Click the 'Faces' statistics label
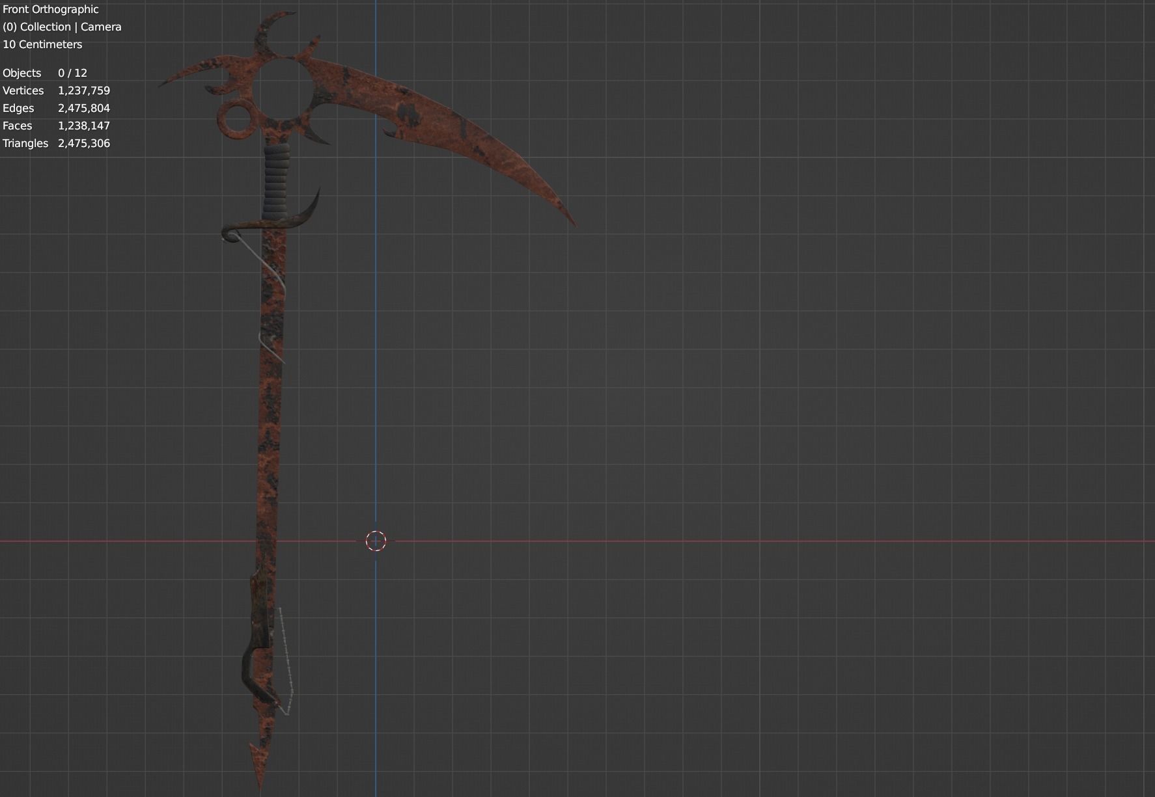The image size is (1155, 797). point(17,126)
